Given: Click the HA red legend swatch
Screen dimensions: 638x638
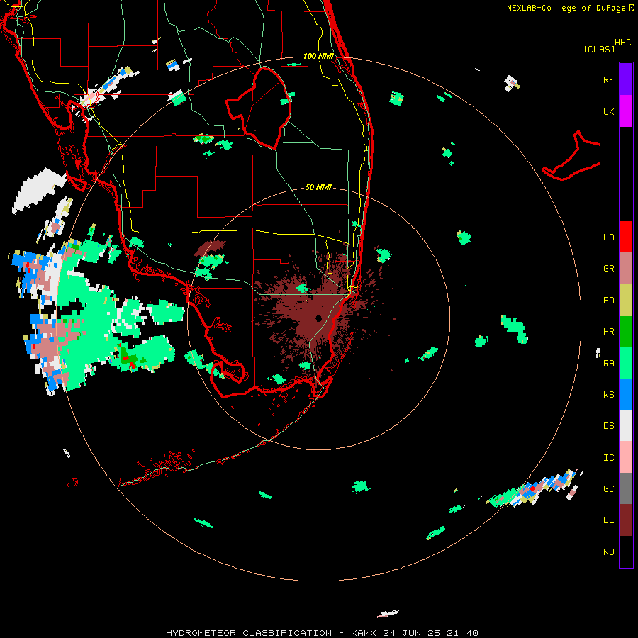Looking at the screenshot, I should (x=626, y=237).
